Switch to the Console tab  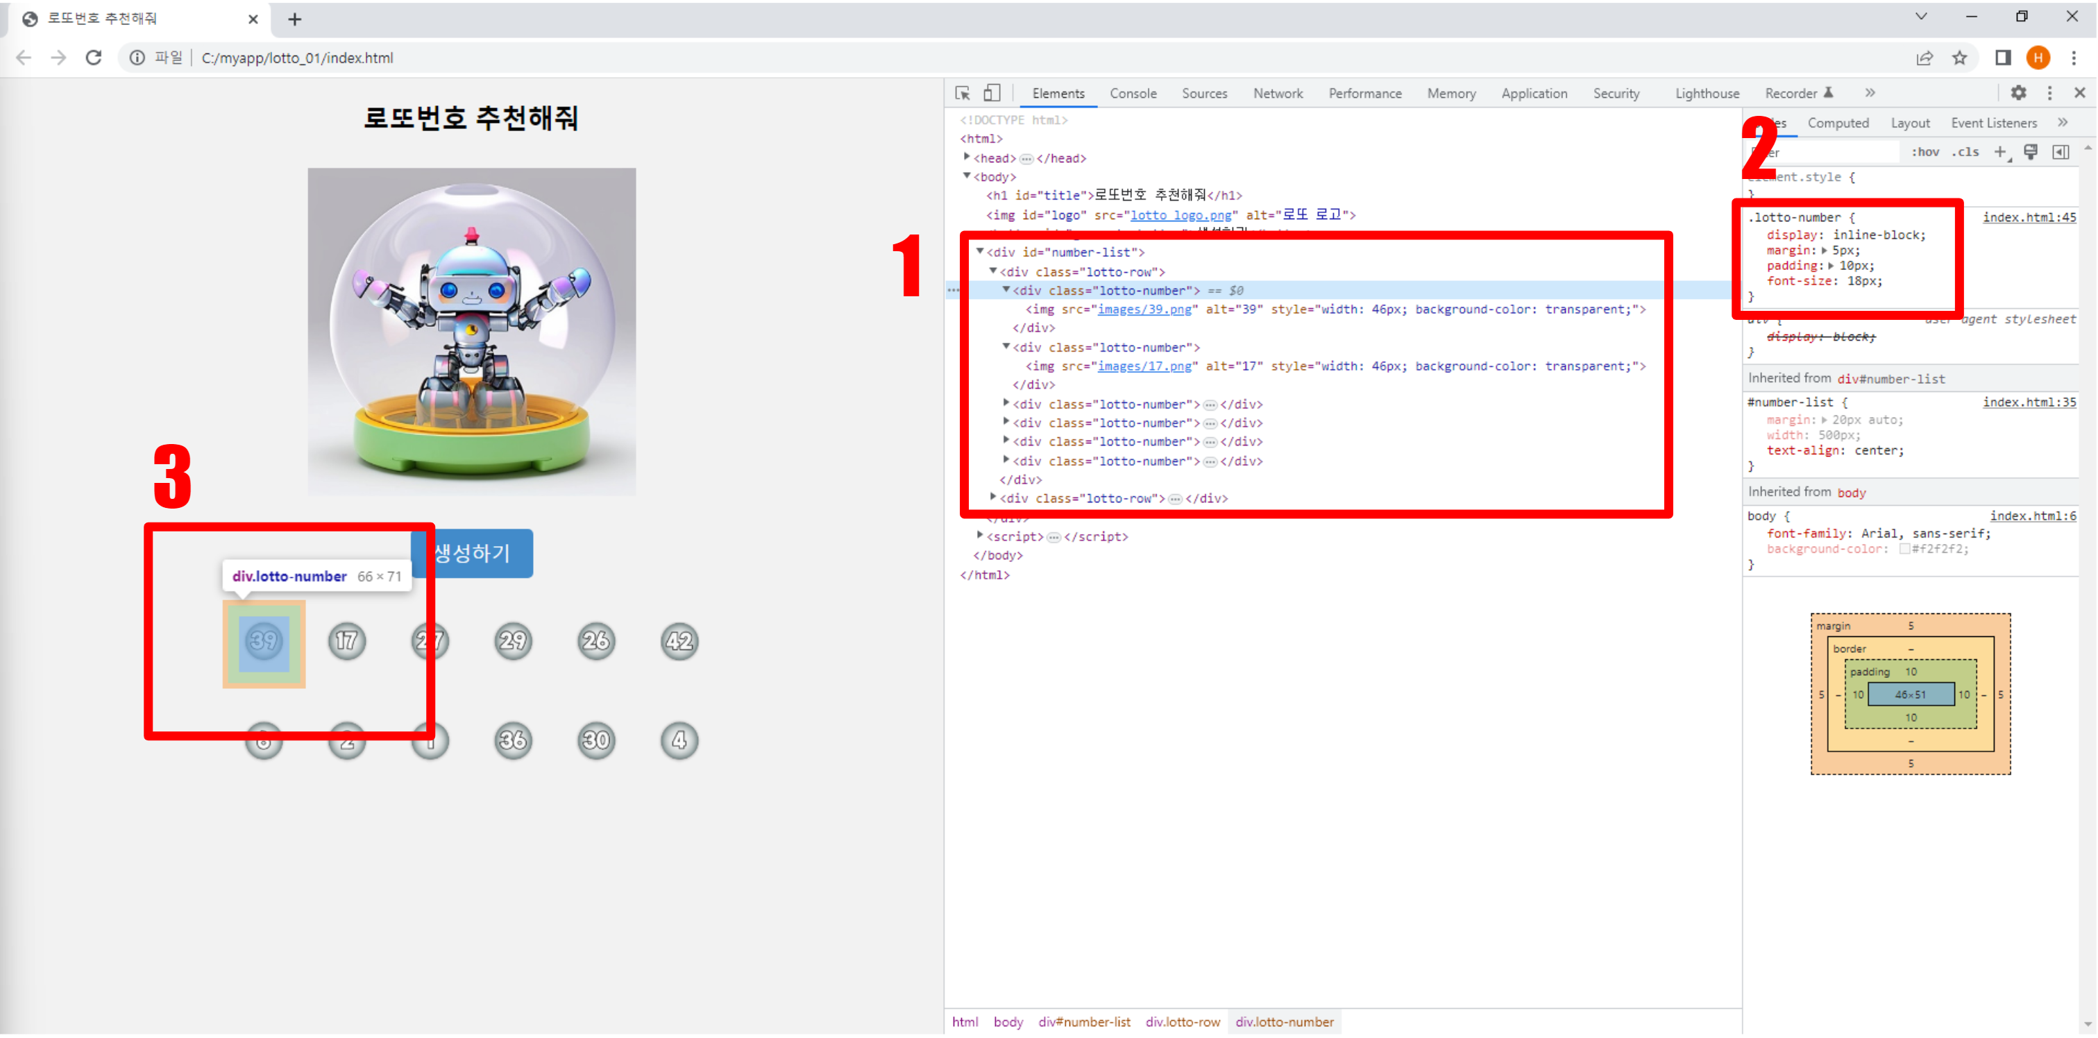tap(1133, 94)
